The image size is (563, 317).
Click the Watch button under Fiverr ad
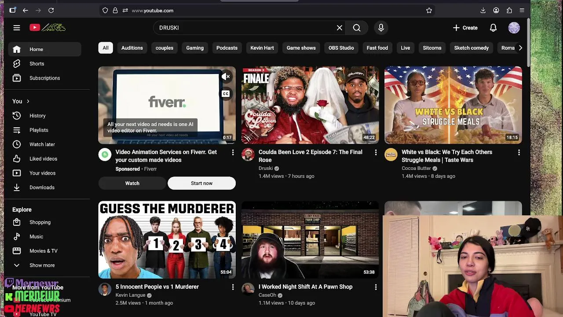click(x=132, y=183)
